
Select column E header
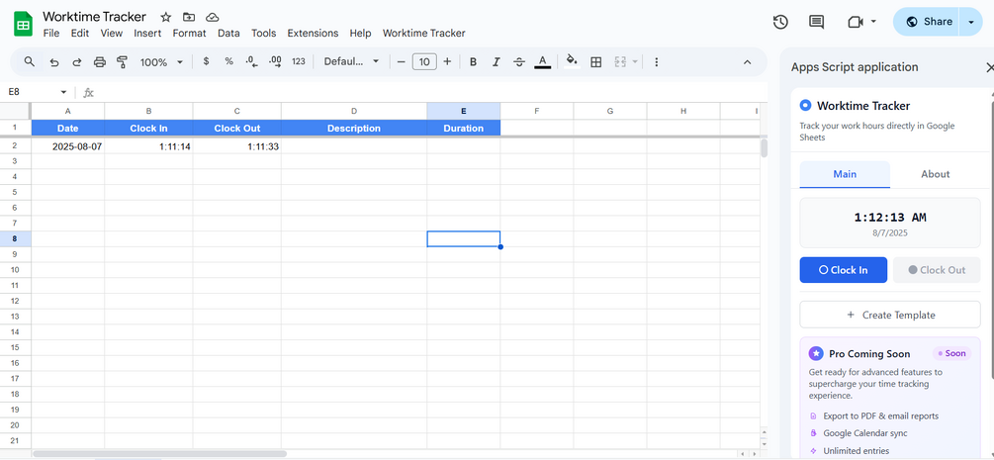[x=464, y=111]
